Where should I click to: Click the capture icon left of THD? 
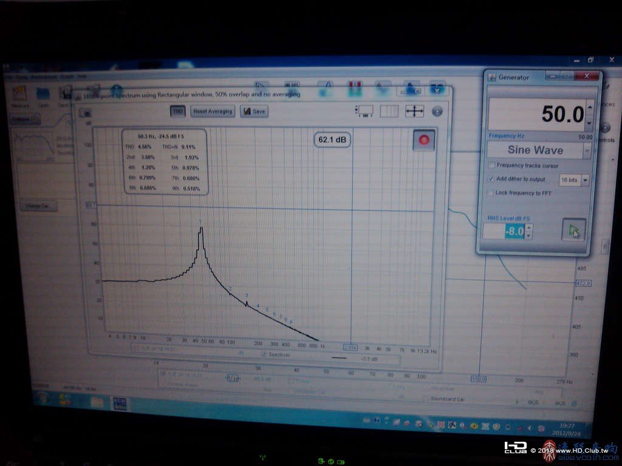(x=85, y=112)
